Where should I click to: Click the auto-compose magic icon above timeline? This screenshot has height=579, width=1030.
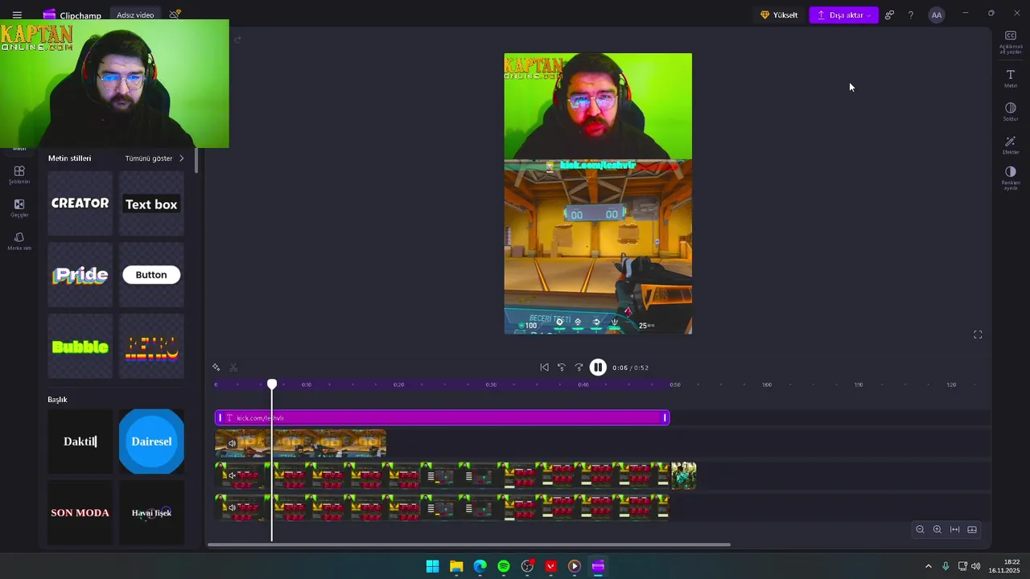pyautogui.click(x=216, y=368)
